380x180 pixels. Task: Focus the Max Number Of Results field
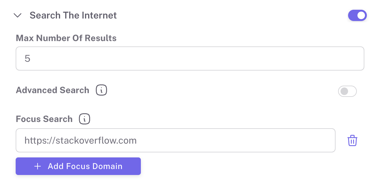tap(190, 59)
